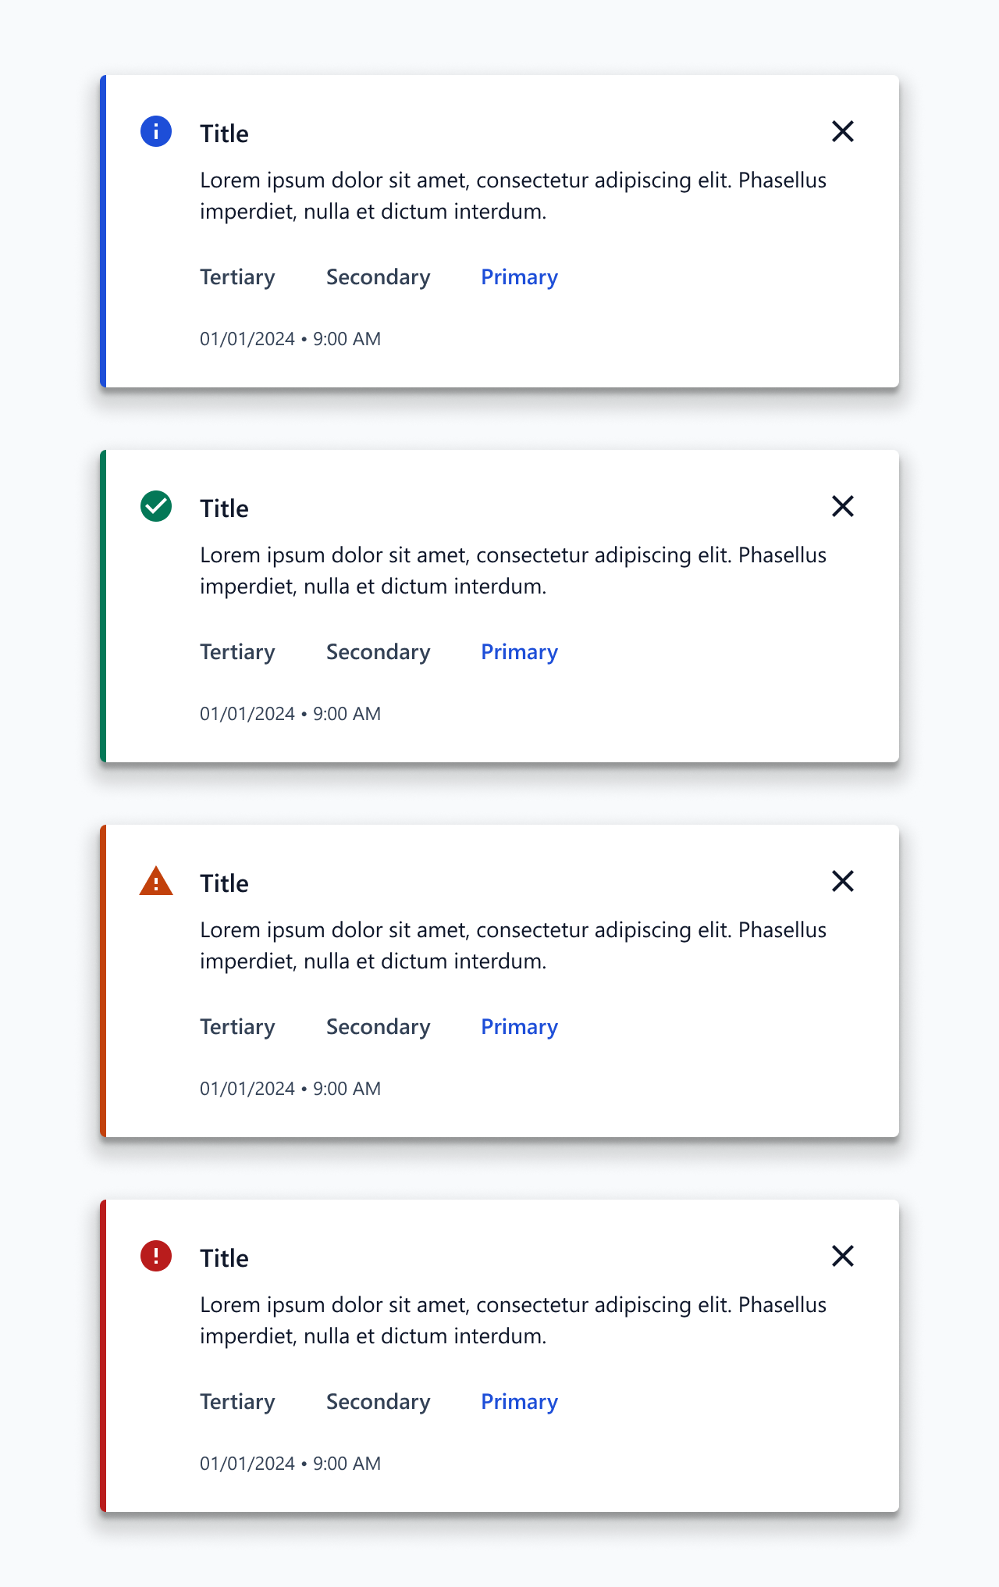Viewport: 999px width, 1587px height.
Task: Click Tertiary in the success notification
Action: [x=237, y=652]
